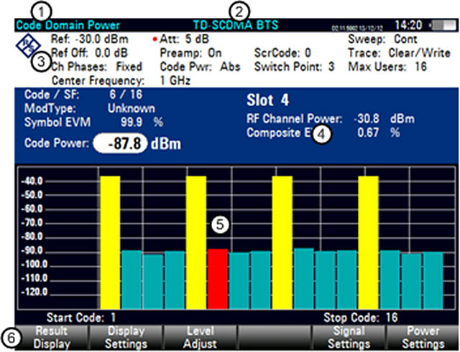Click the Code Pwr: Abs setting

pyautogui.click(x=200, y=67)
